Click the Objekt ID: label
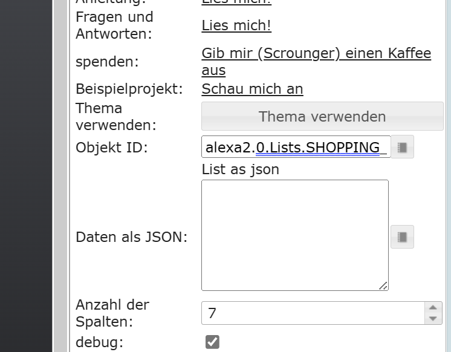451x352 pixels. (x=112, y=148)
